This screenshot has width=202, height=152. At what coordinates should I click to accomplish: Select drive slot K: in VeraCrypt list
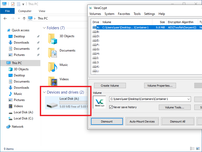click(x=96, y=67)
